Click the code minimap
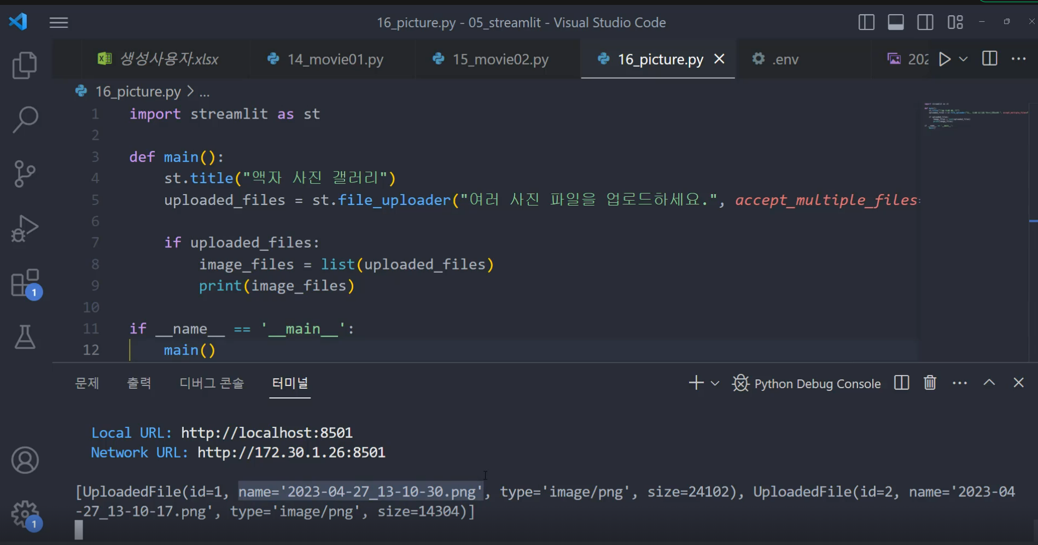 click(x=976, y=115)
